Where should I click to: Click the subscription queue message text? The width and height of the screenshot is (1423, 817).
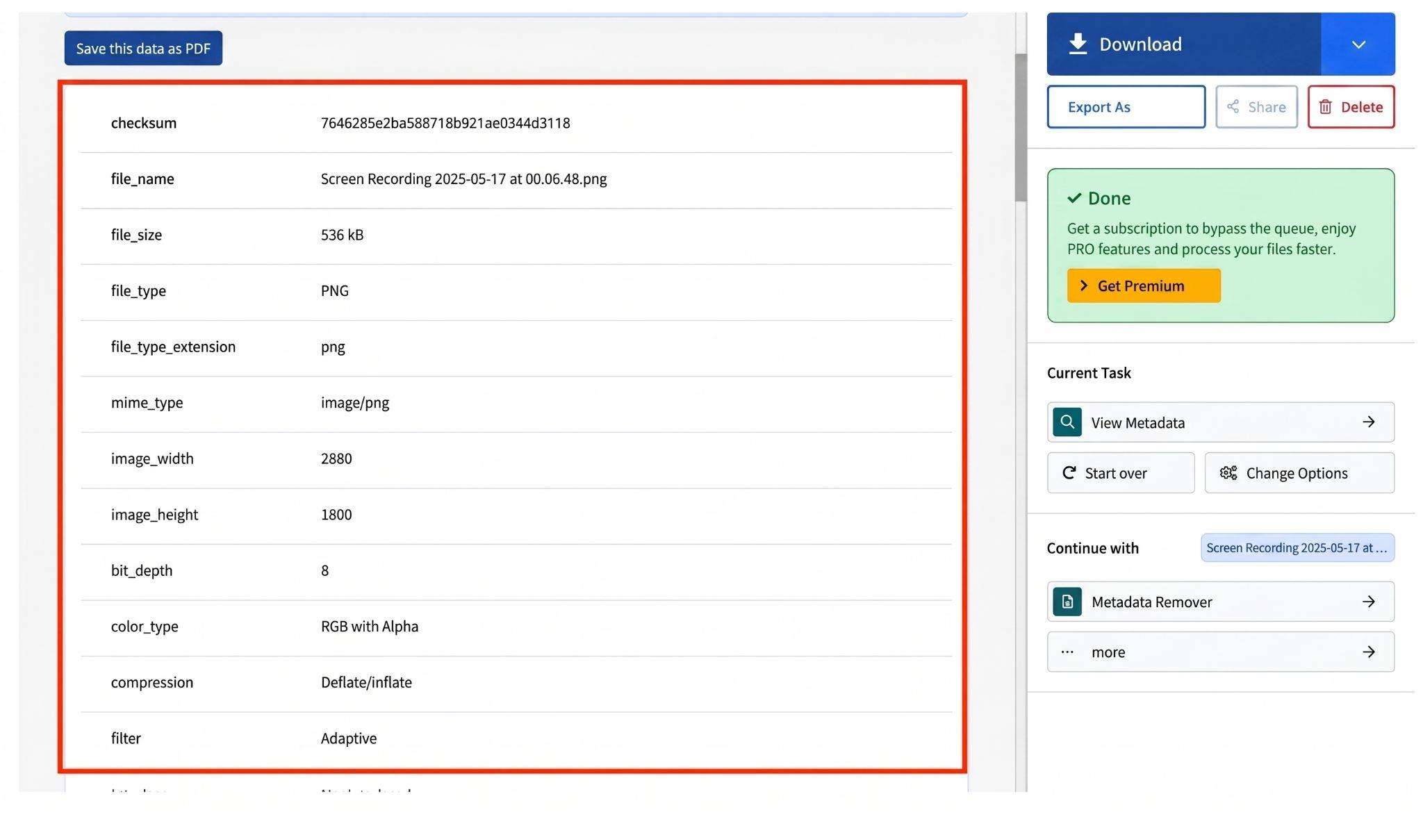1211,238
